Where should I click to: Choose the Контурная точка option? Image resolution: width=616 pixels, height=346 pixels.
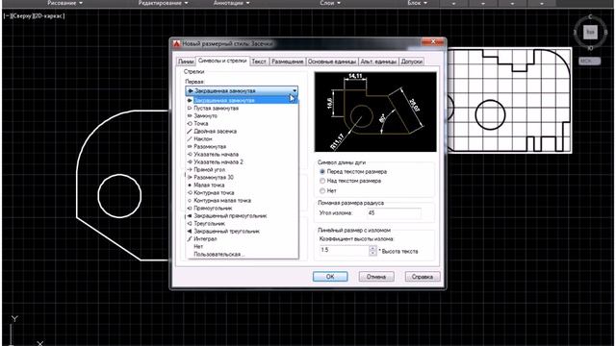242,192
